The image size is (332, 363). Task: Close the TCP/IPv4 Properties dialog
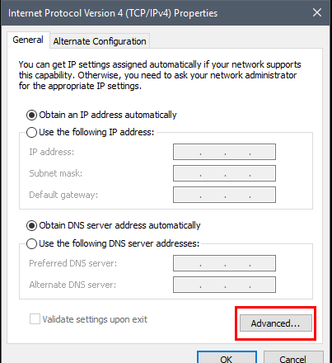pos(317,12)
